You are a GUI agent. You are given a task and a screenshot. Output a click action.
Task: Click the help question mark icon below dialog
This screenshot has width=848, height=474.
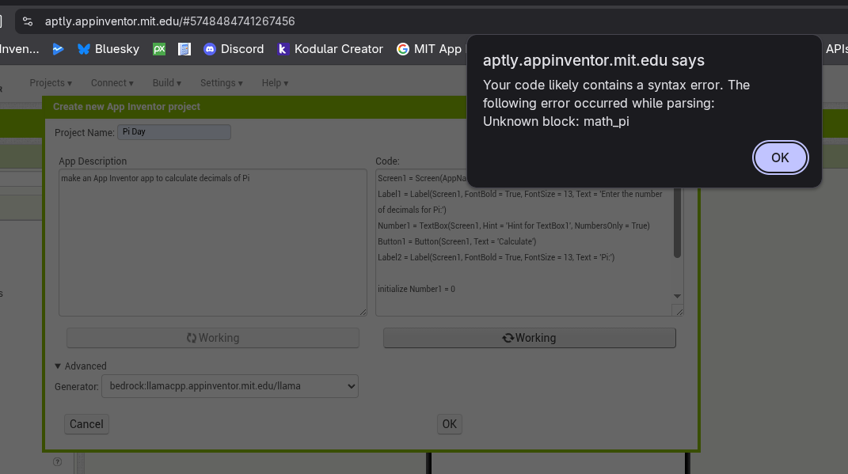click(x=57, y=462)
